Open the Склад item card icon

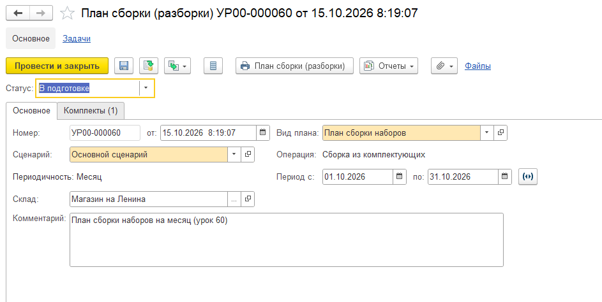pos(248,199)
